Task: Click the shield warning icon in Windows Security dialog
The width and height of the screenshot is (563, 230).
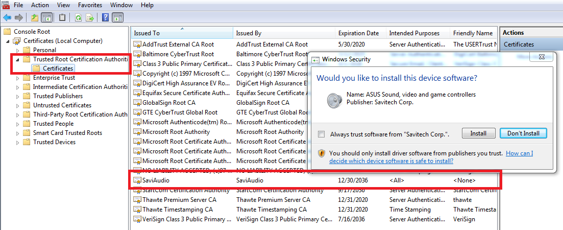Action: tap(322, 153)
